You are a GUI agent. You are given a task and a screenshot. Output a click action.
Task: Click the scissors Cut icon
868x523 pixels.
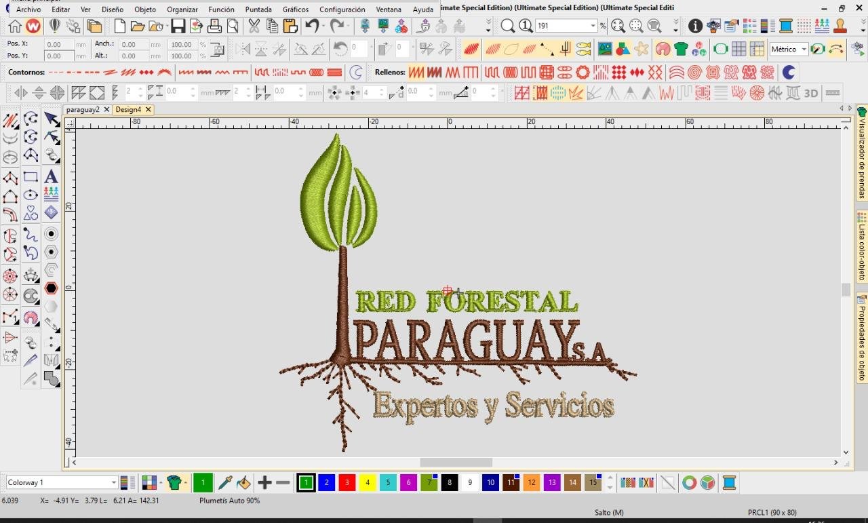point(254,26)
